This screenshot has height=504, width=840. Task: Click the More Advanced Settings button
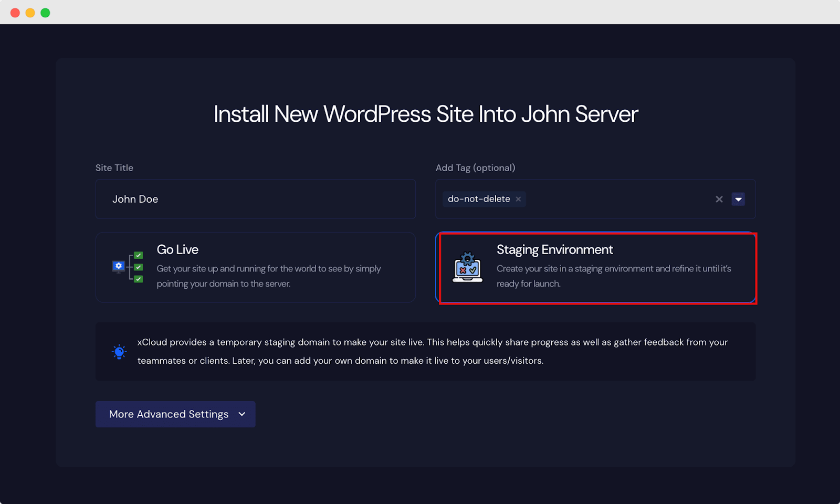point(175,414)
